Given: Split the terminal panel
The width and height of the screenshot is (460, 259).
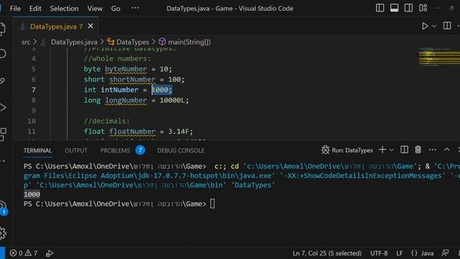Looking at the screenshot, I should 404,150.
